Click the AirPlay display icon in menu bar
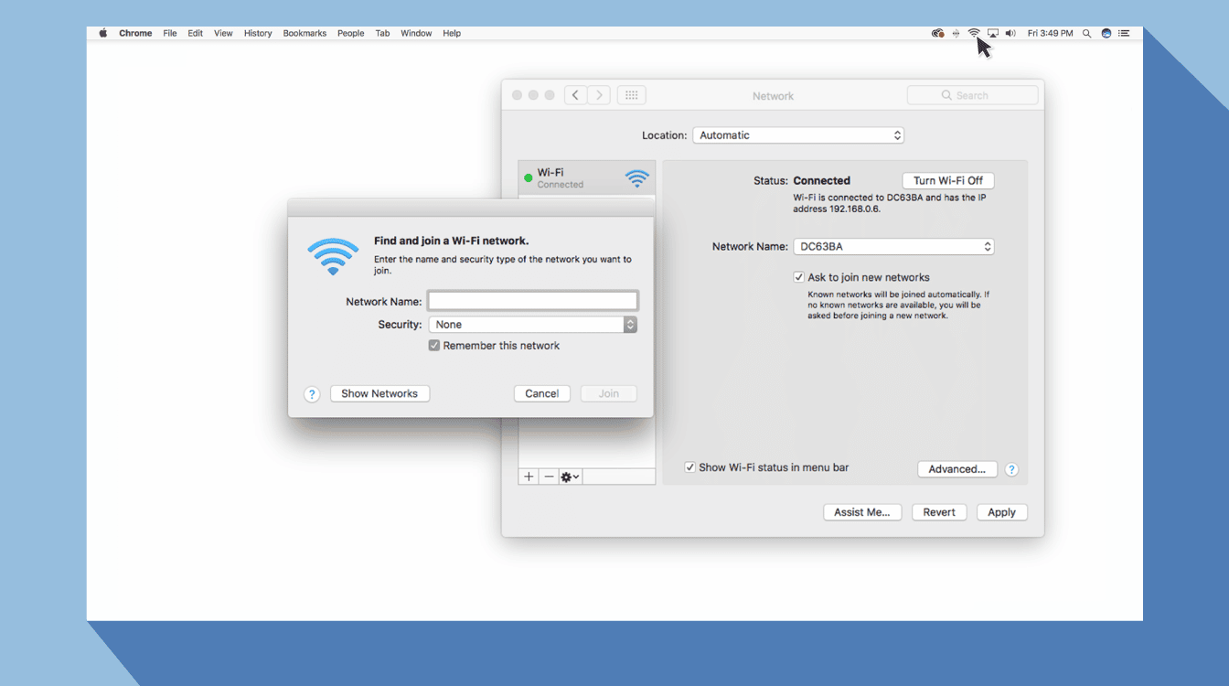 pos(992,33)
